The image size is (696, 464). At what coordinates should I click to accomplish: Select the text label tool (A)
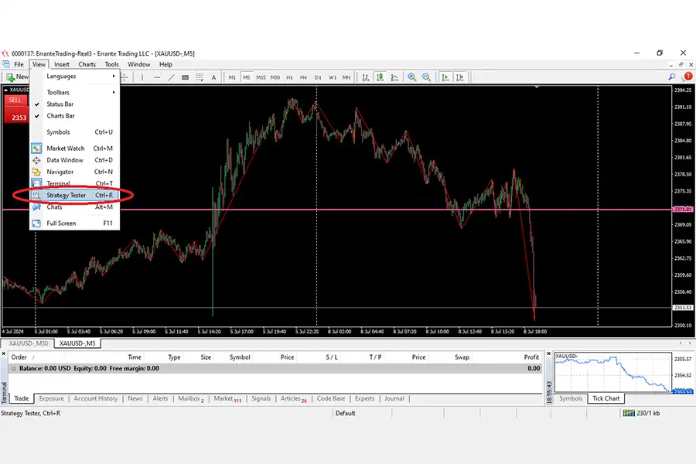coord(213,77)
